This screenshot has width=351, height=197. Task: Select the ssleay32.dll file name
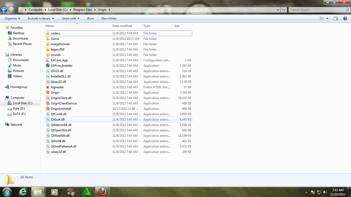(58, 152)
